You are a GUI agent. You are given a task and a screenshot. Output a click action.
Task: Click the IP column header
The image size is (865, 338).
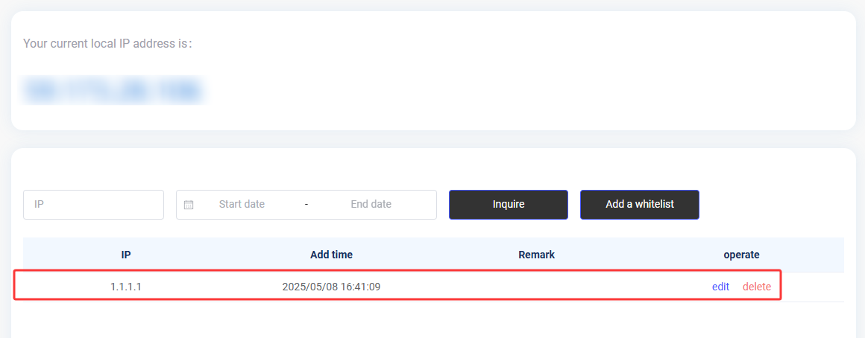126,255
